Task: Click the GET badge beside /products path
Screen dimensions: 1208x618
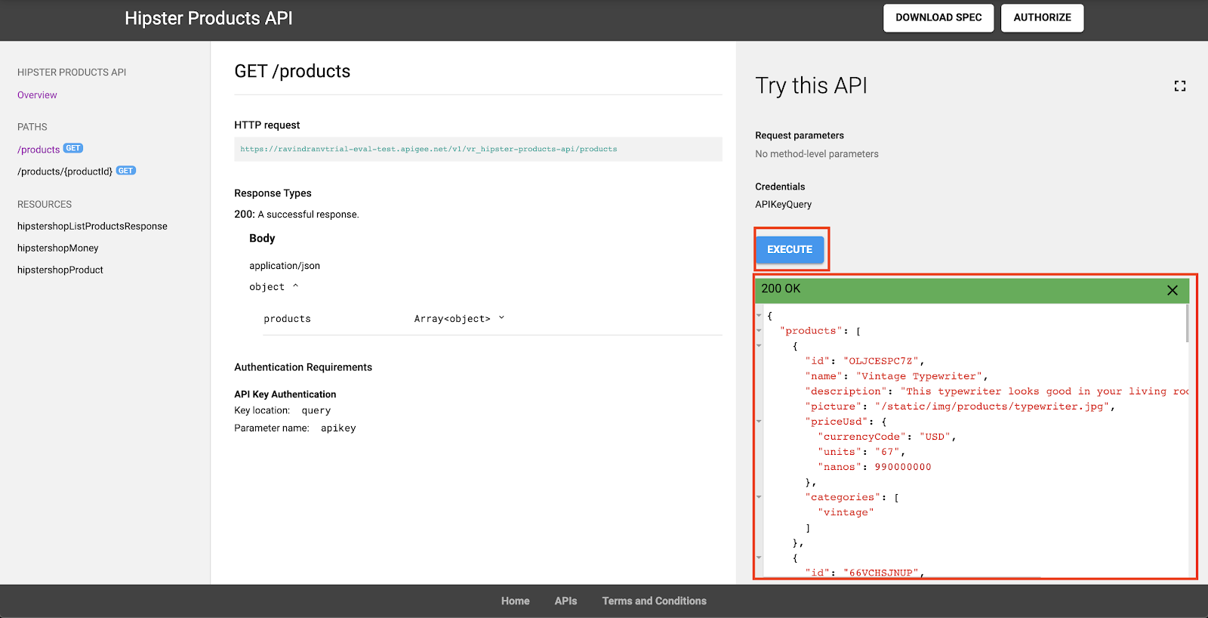Action: (73, 148)
